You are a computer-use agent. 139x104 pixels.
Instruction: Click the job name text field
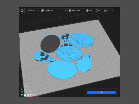[x=27, y=89]
